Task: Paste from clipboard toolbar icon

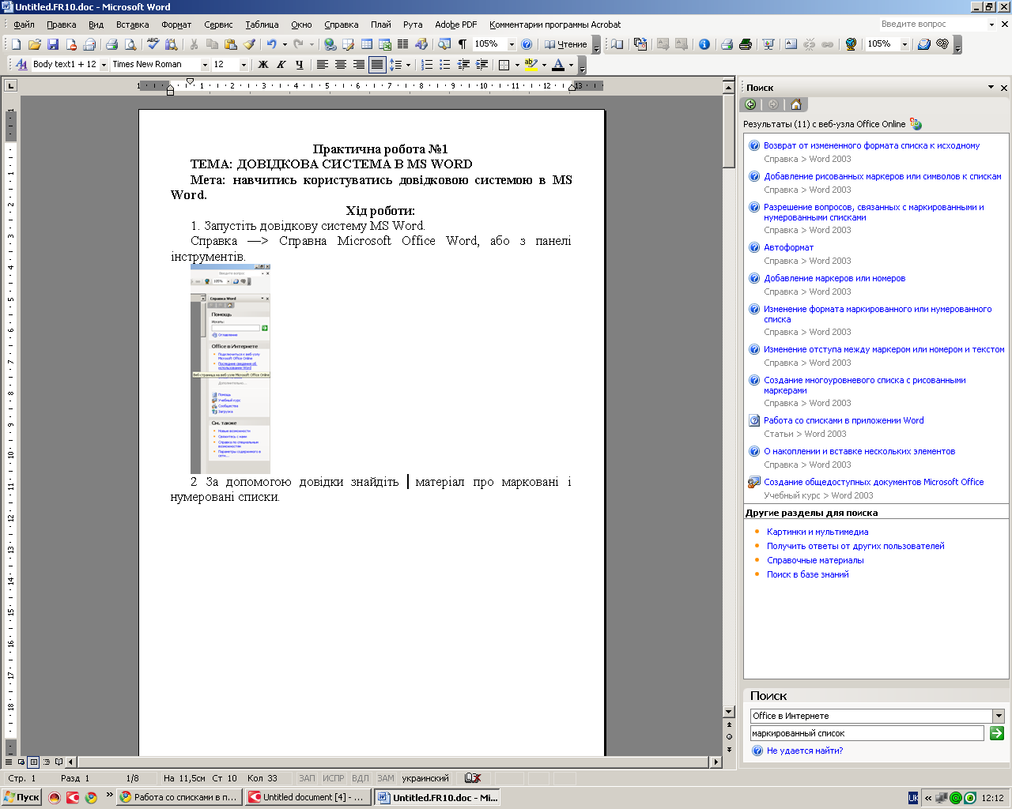Action: pos(231,44)
